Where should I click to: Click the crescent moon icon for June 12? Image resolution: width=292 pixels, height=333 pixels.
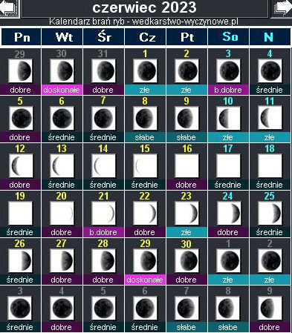pyautogui.click(x=20, y=165)
